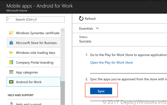The width and height of the screenshot is (167, 105).
Task: Click the Company Portal branding icon
Action: [11, 63]
